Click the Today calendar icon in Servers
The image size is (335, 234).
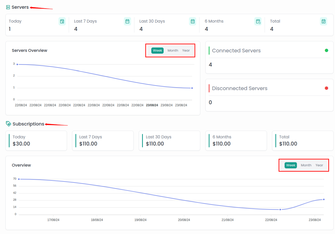coord(62,21)
